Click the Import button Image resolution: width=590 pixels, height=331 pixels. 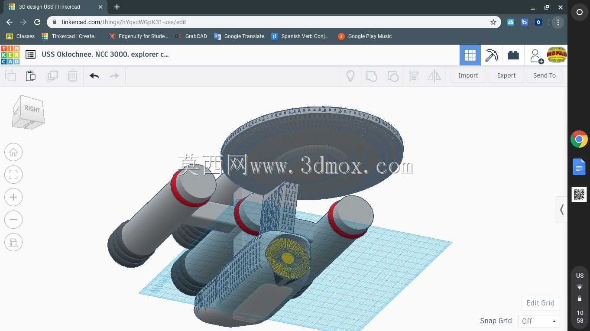[x=468, y=75]
